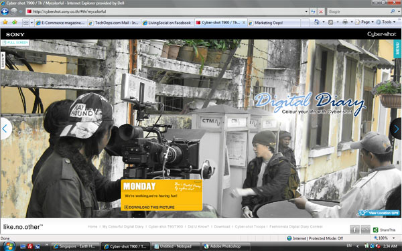Click the browser Forward button

tap(14, 11)
